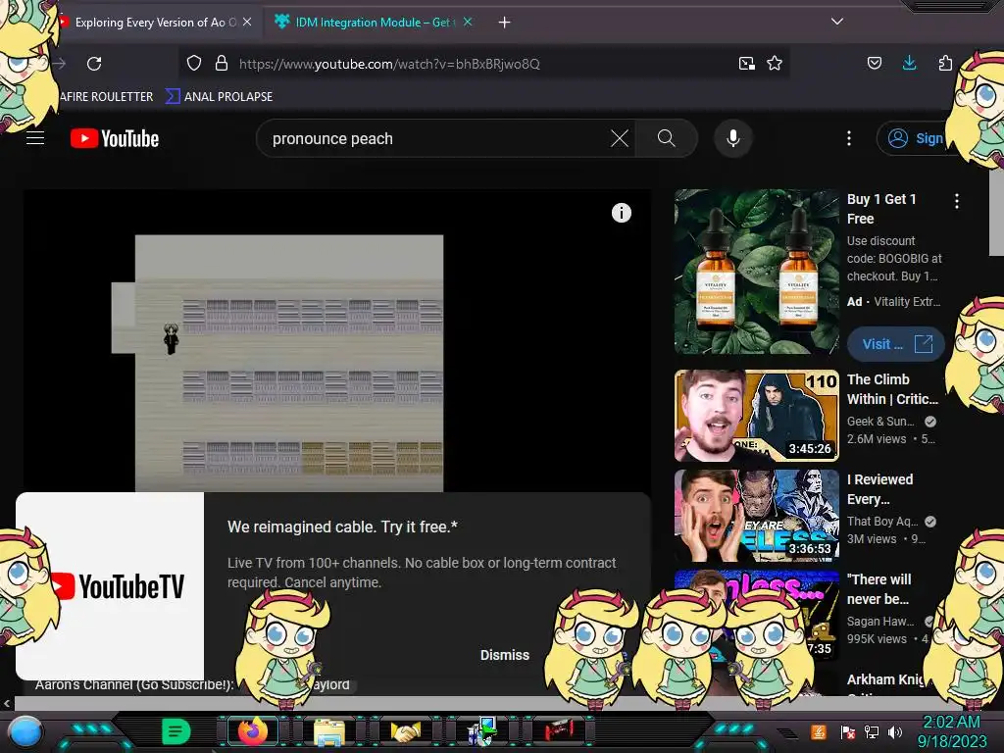Close the IDM Integration Module tab
Image resolution: width=1004 pixels, height=753 pixels.
point(468,22)
